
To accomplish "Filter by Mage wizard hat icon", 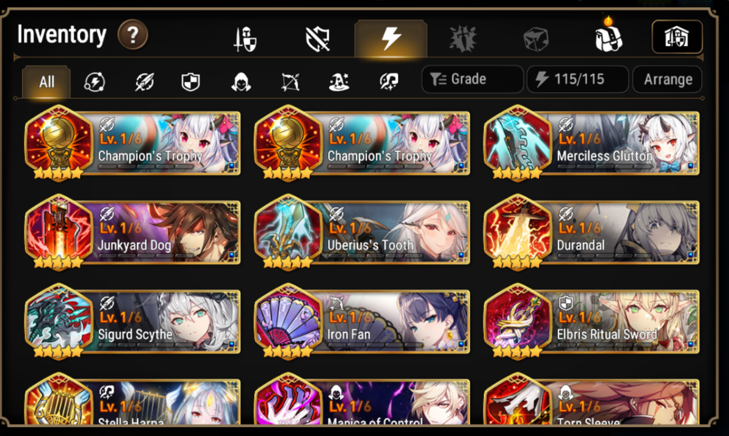I will (339, 82).
